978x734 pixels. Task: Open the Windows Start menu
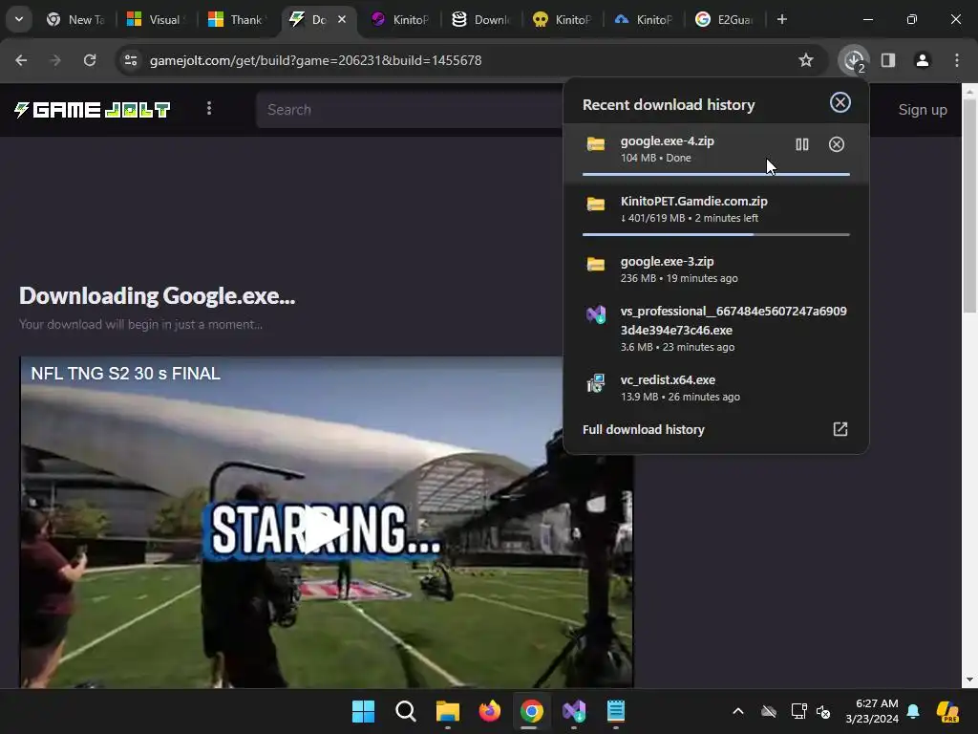(x=363, y=711)
